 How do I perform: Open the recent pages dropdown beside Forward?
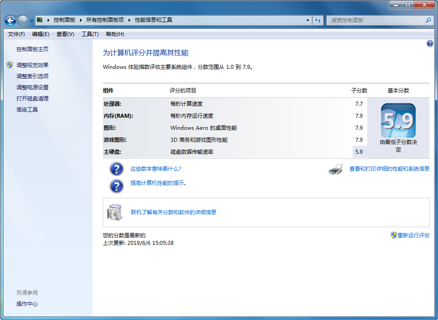(32, 20)
